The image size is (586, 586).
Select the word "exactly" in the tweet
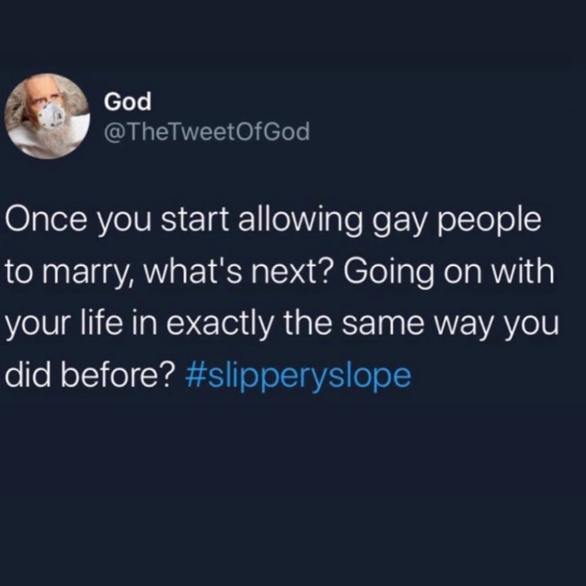click(x=219, y=326)
